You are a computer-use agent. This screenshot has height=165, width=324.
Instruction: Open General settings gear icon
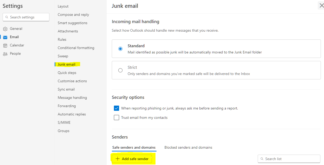[x=5, y=29]
